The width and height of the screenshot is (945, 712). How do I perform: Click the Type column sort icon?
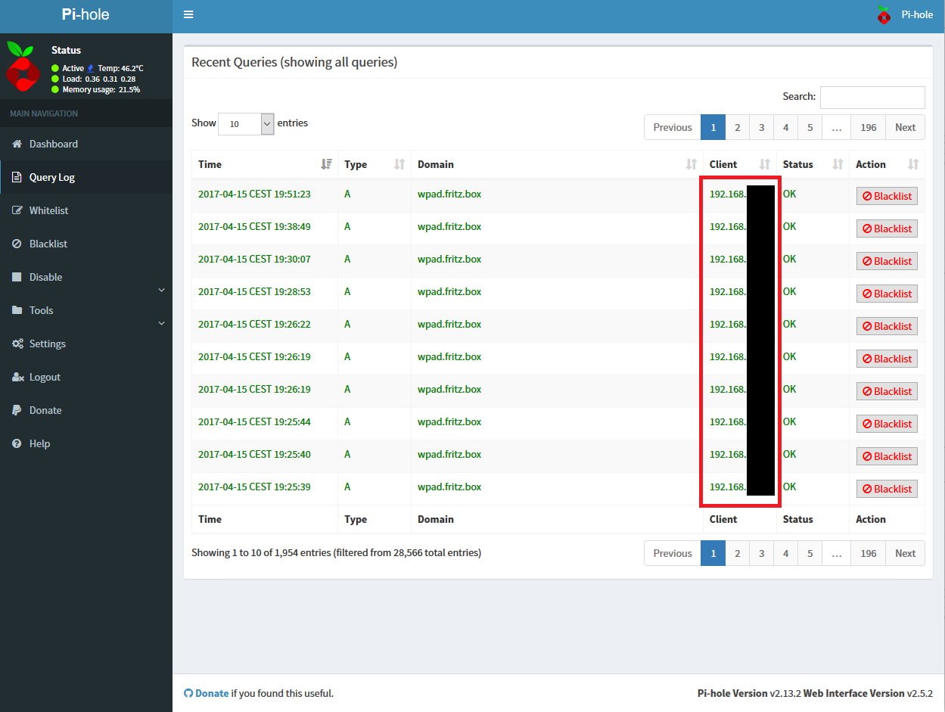(x=399, y=164)
